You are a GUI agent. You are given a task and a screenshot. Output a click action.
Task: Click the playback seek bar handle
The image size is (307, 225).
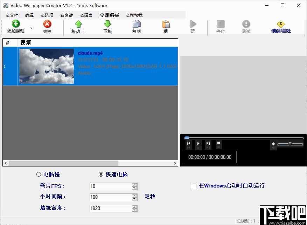[187, 138]
